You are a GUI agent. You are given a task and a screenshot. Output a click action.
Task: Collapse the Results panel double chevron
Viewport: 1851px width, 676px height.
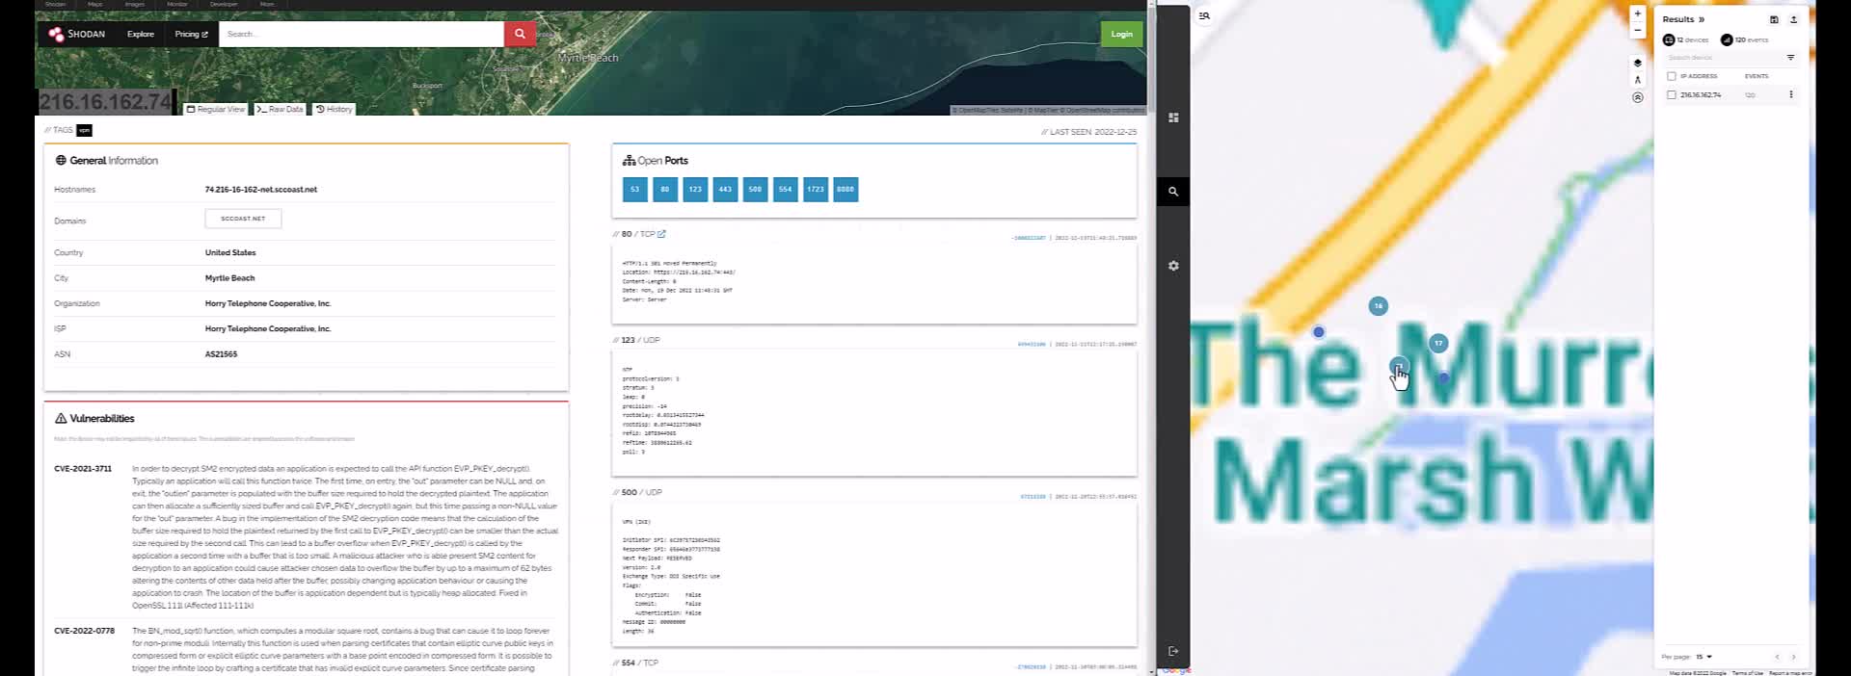tap(1702, 19)
